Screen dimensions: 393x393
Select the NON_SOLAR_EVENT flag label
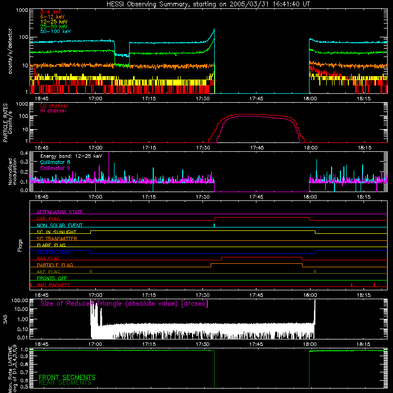point(59,225)
